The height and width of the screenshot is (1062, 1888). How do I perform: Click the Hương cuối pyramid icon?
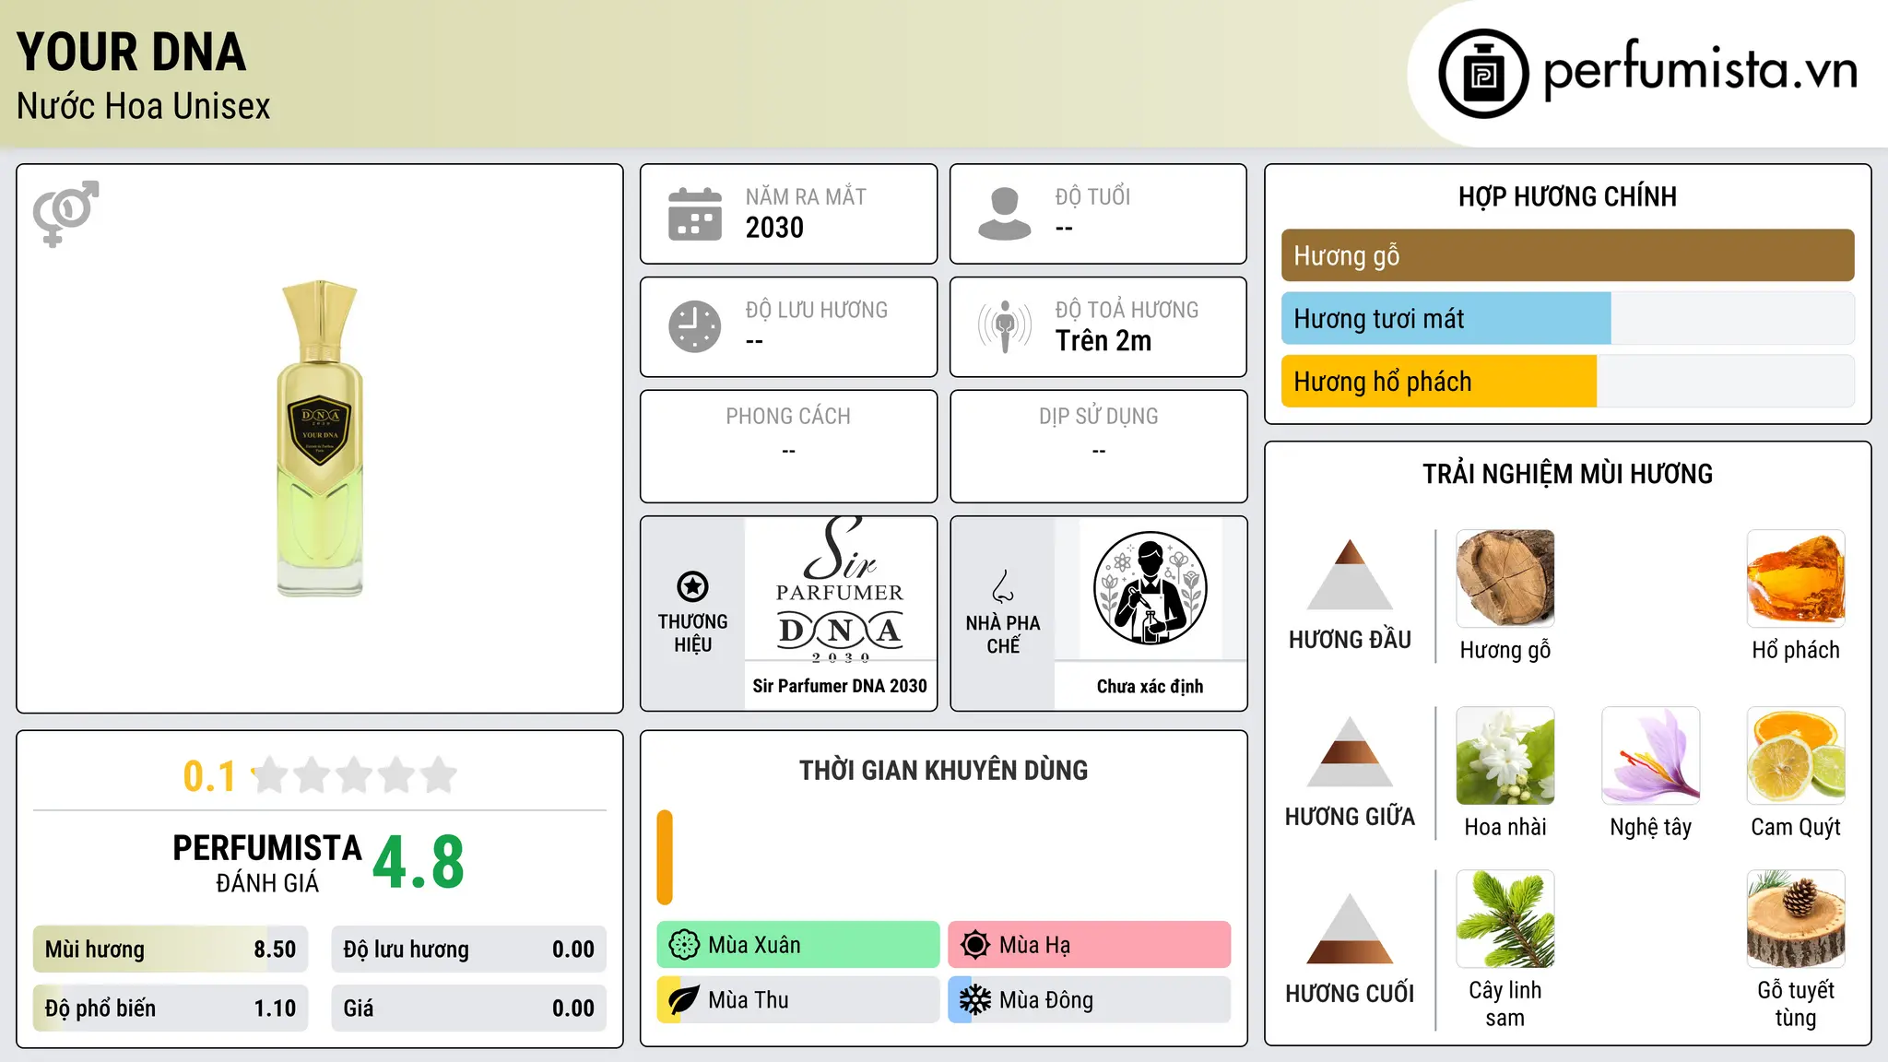[1350, 927]
